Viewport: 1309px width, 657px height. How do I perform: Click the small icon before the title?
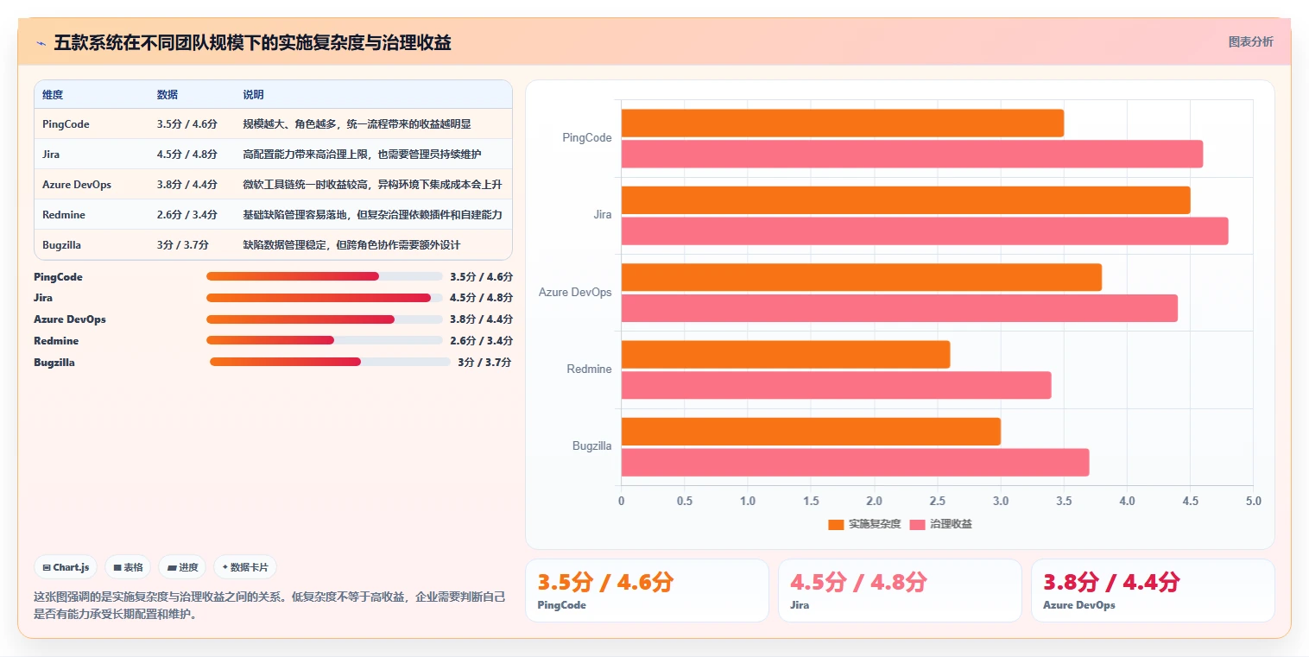[41, 43]
